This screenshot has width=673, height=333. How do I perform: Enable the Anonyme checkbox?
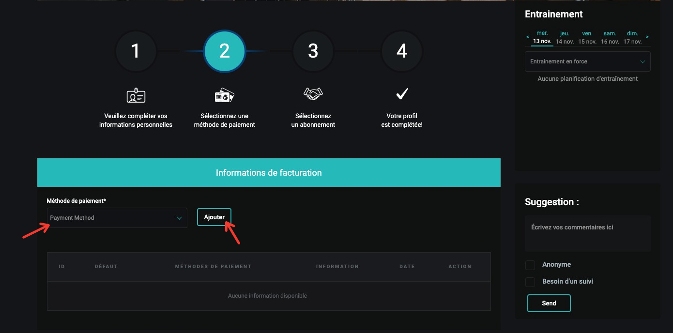(x=531, y=265)
